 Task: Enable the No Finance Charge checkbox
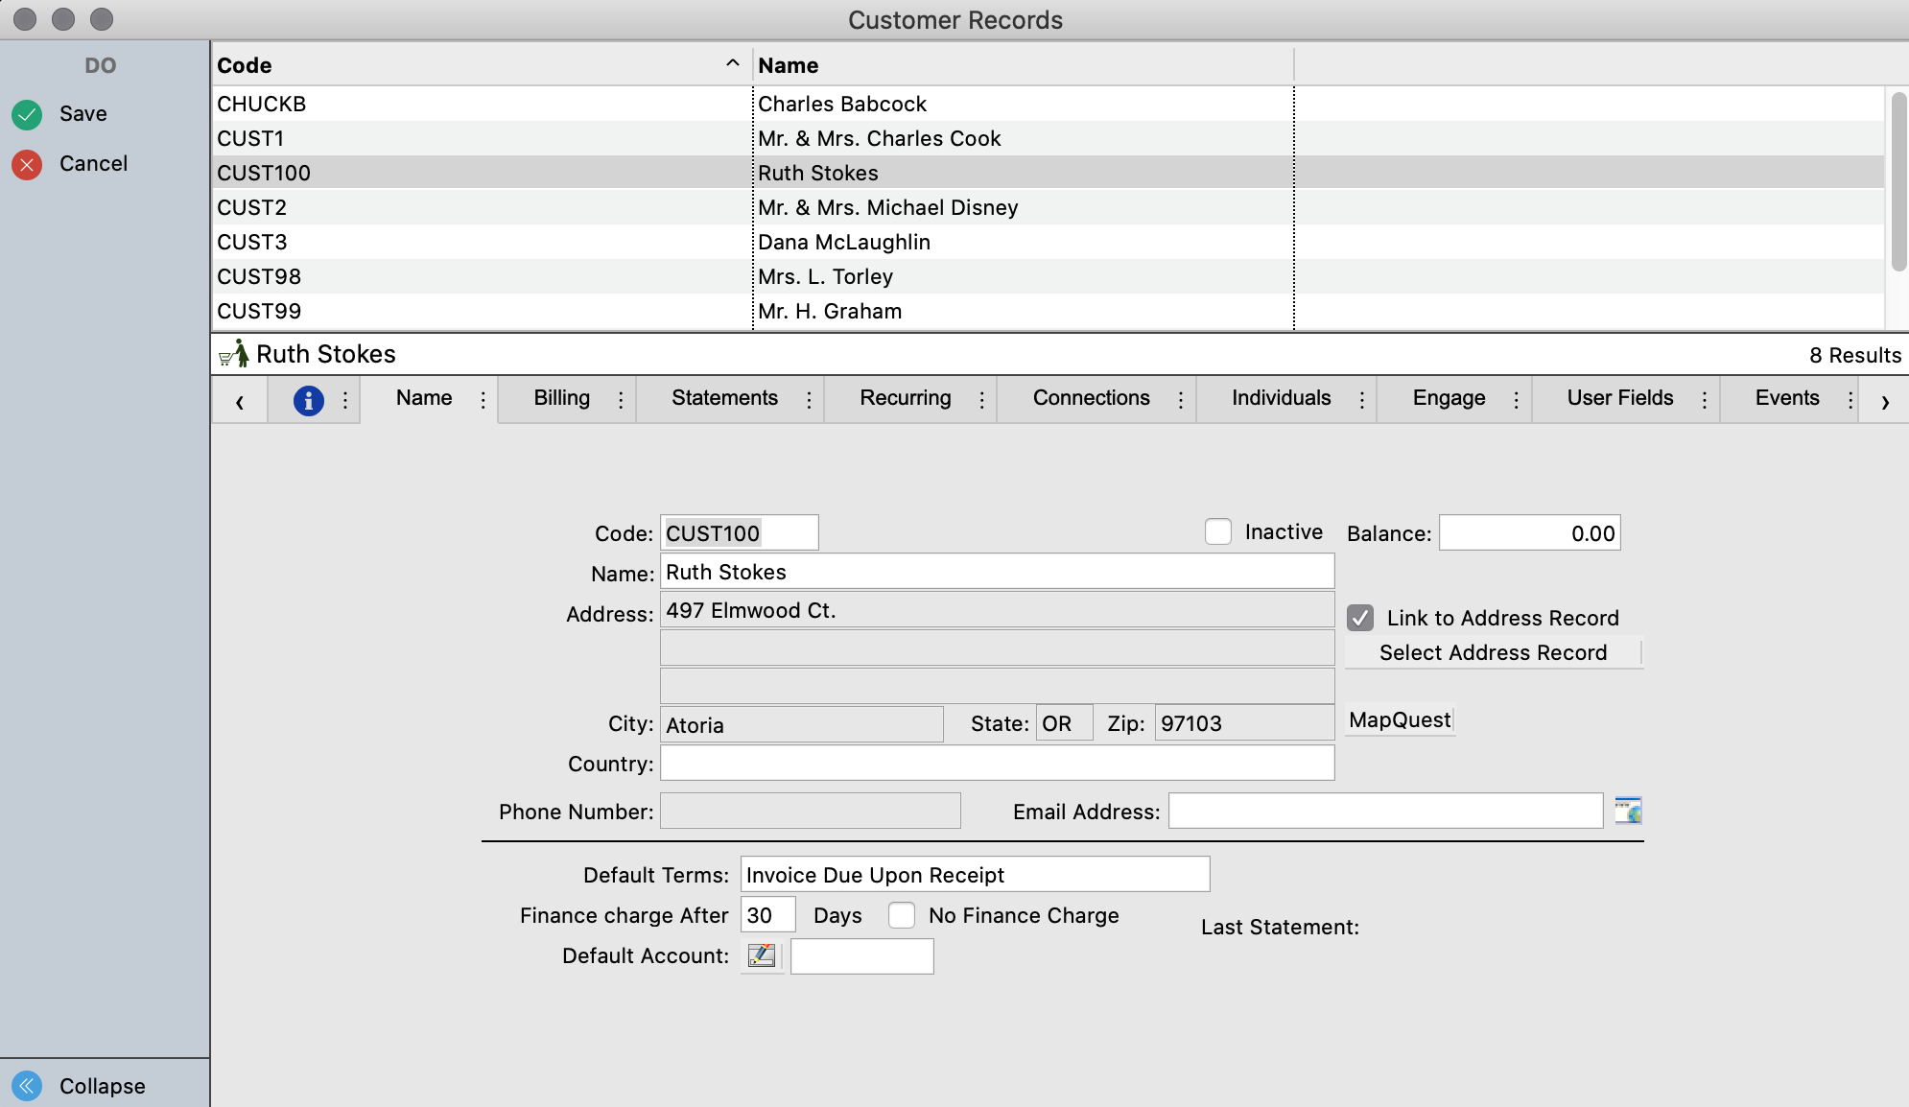pyautogui.click(x=902, y=915)
